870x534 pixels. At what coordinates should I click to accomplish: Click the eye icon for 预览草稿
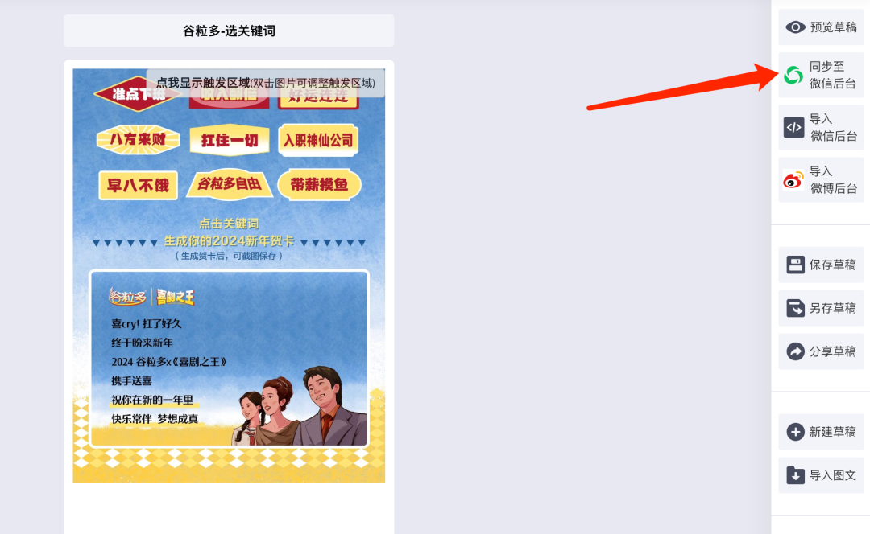tap(795, 27)
